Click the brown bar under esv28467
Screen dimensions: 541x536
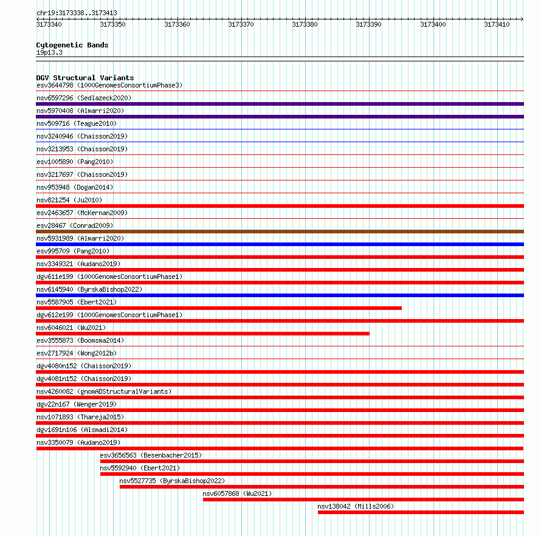tap(280, 232)
